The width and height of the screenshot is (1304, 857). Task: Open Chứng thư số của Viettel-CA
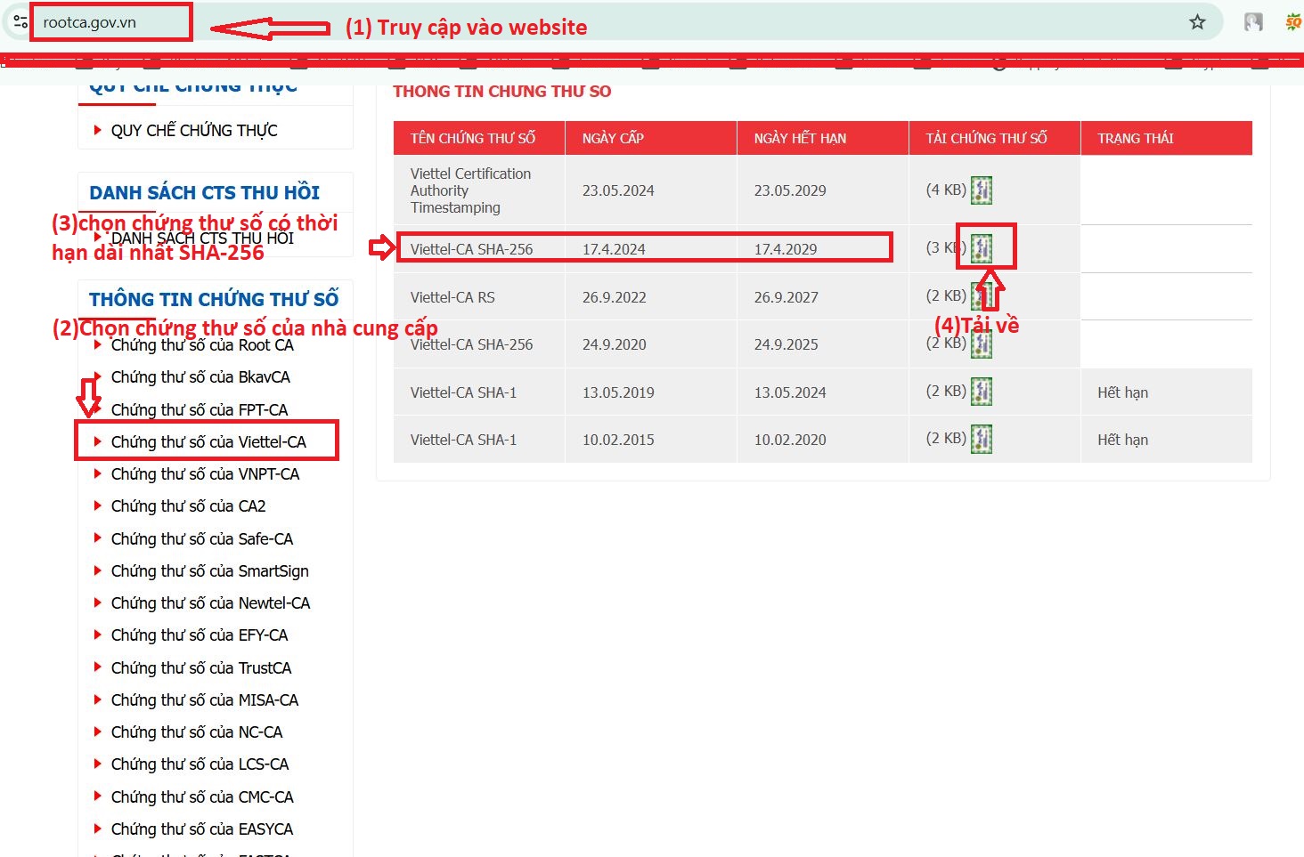(x=208, y=442)
